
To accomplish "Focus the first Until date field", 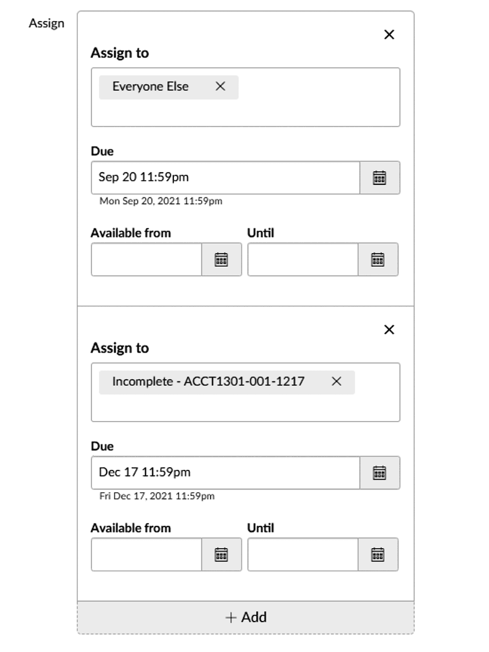I will (303, 260).
